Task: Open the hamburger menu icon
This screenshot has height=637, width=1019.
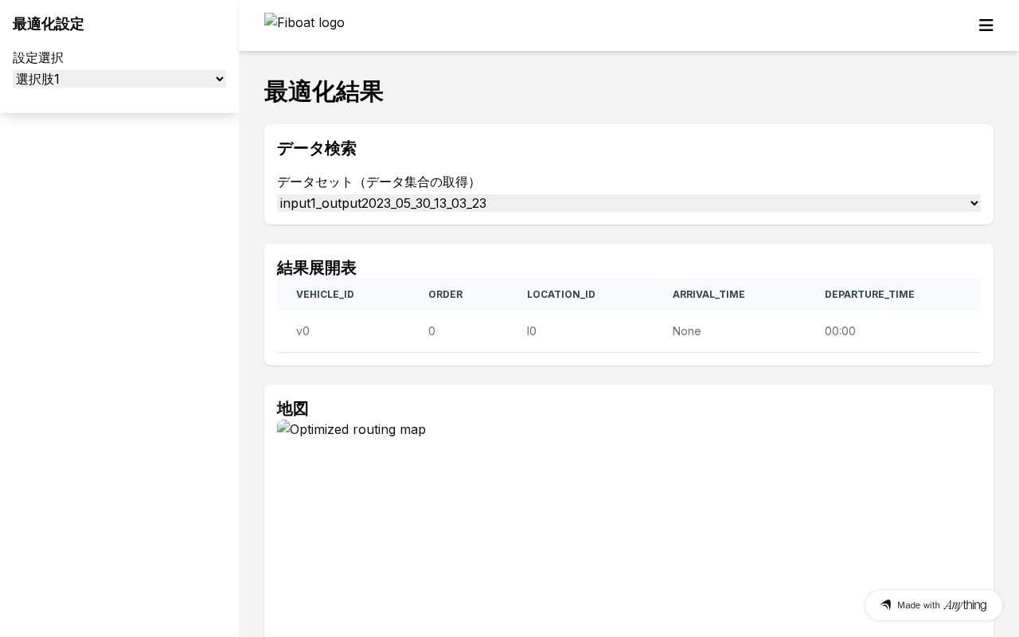Action: [x=986, y=25]
